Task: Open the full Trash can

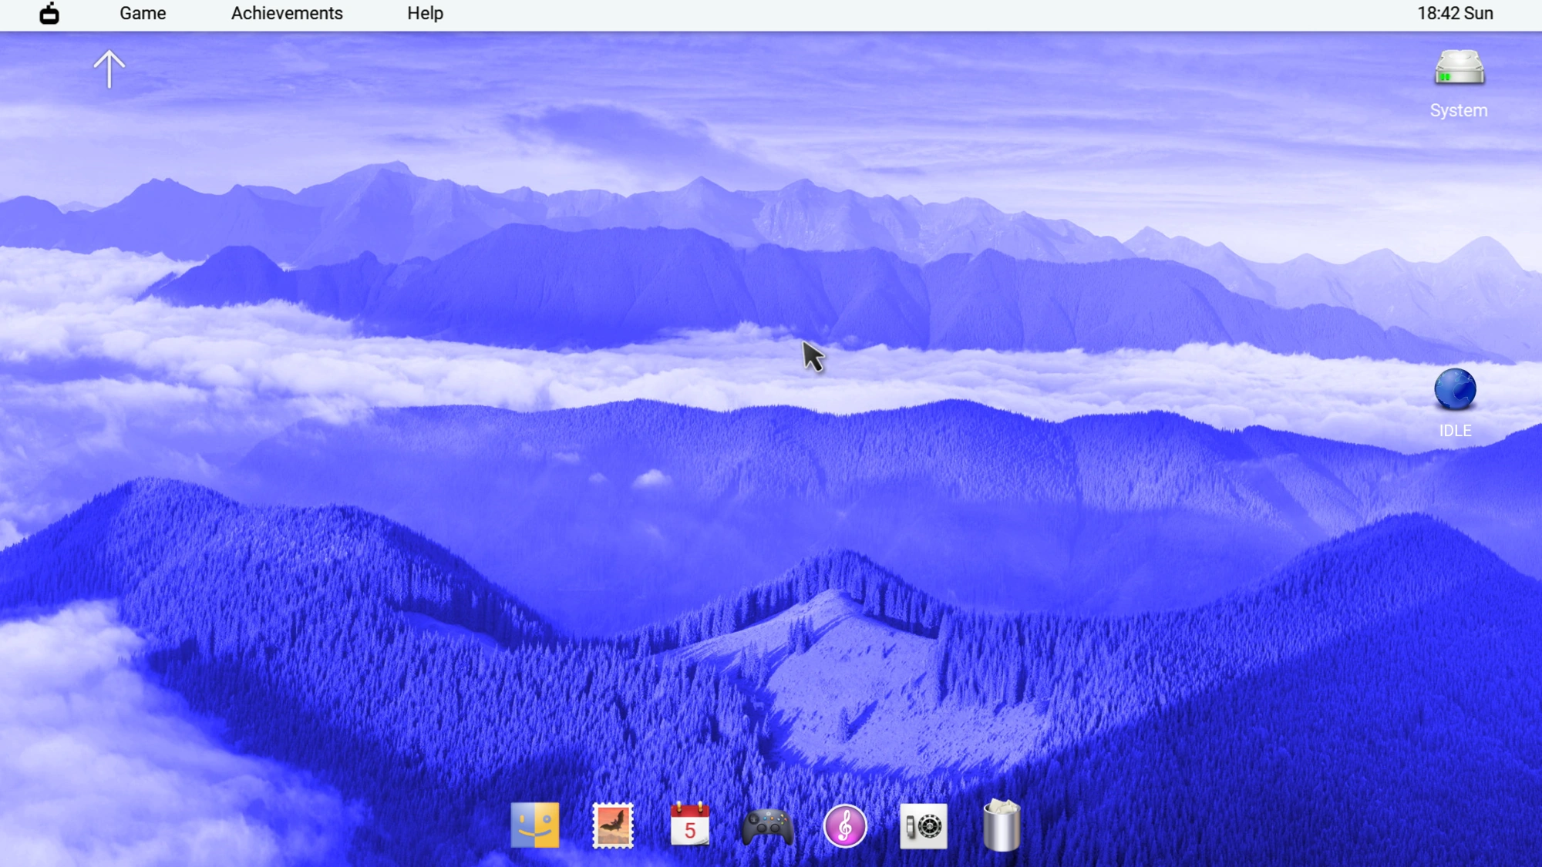Action: coord(1002,825)
